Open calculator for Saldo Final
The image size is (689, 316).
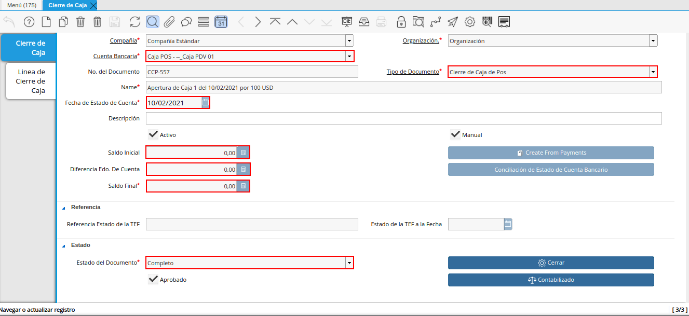[x=243, y=186]
